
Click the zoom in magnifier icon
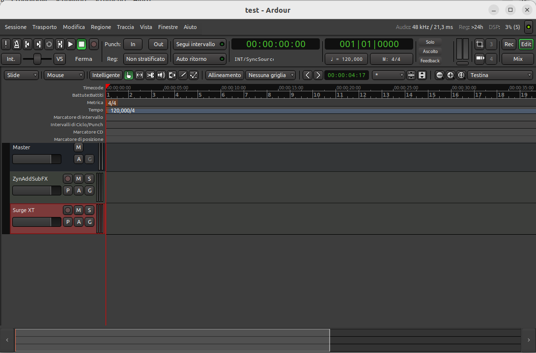pyautogui.click(x=450, y=75)
